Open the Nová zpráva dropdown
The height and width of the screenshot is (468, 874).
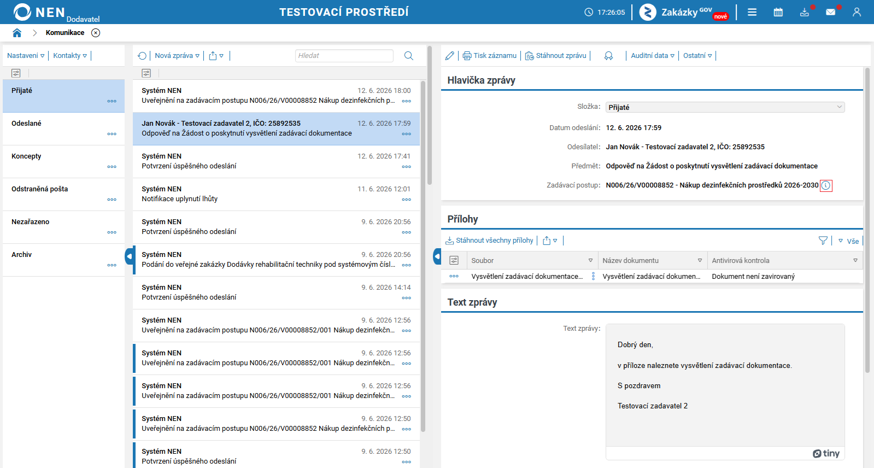[177, 56]
